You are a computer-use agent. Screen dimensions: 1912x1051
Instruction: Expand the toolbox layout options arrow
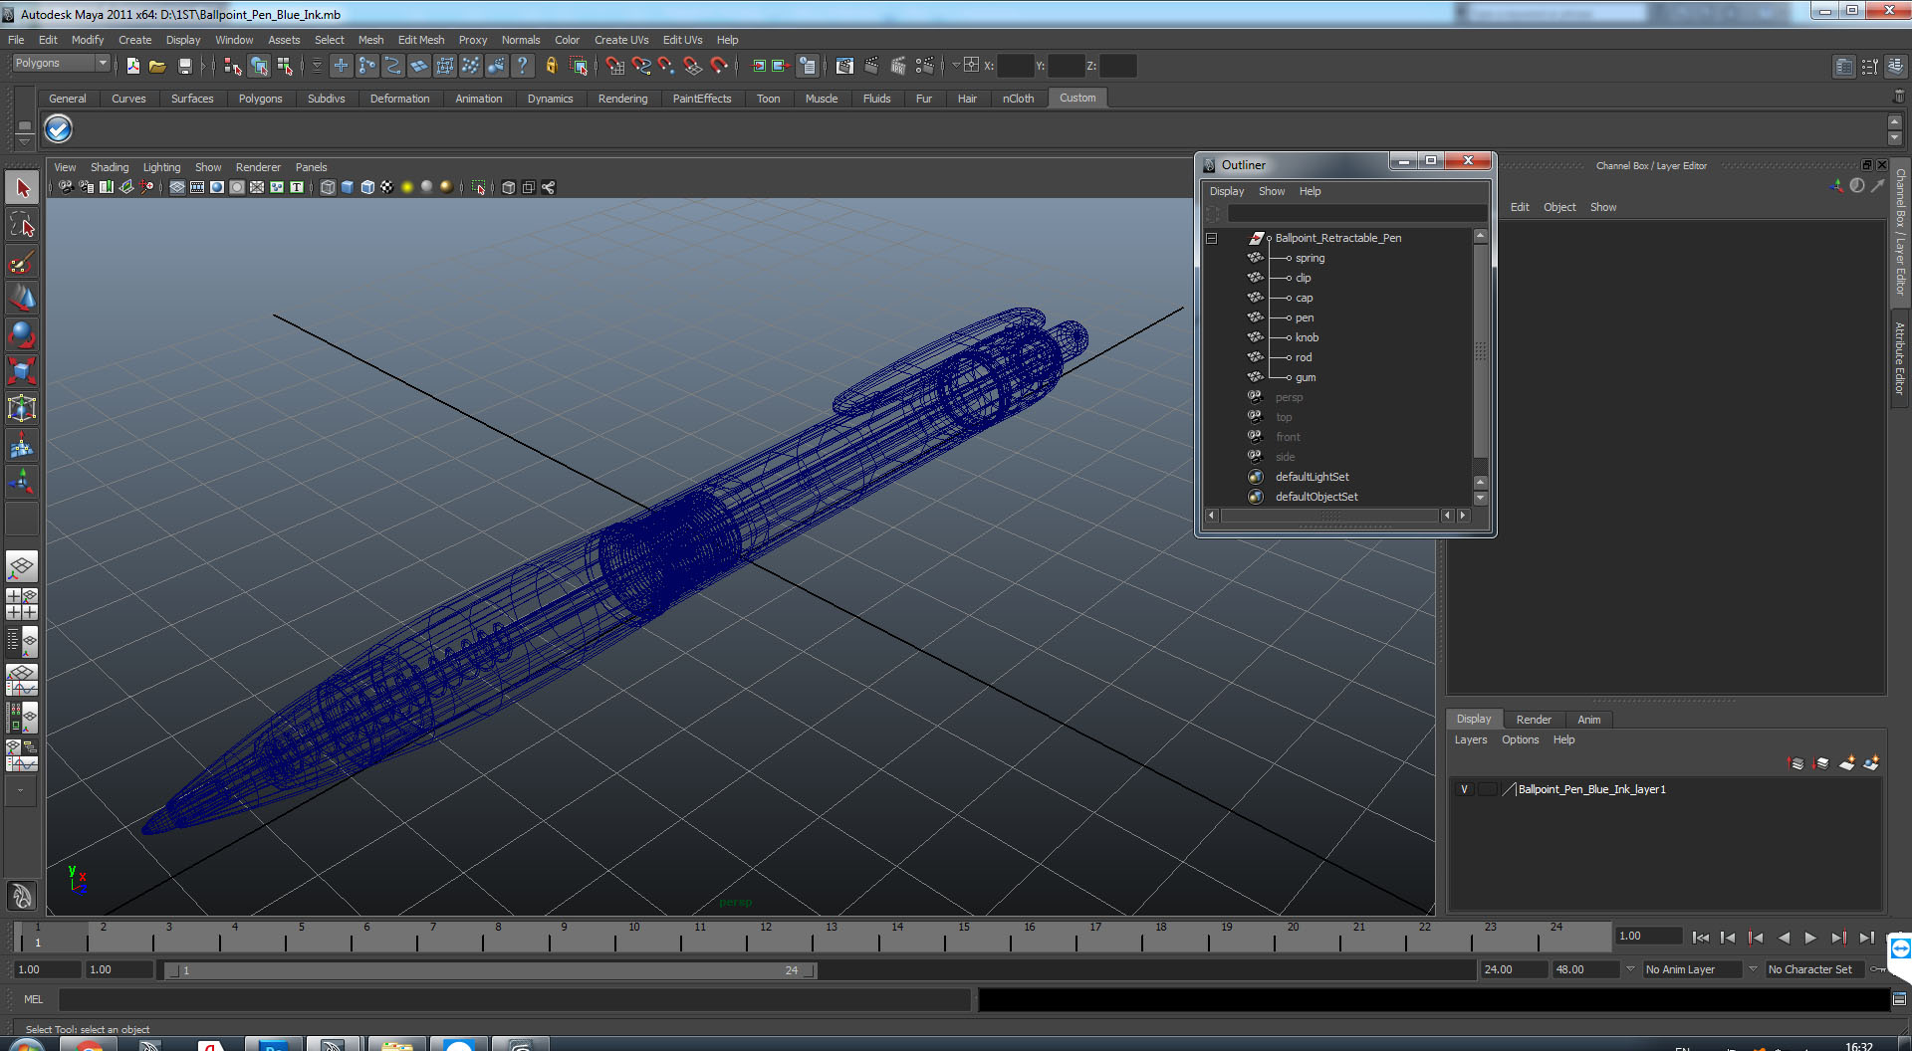tap(22, 791)
